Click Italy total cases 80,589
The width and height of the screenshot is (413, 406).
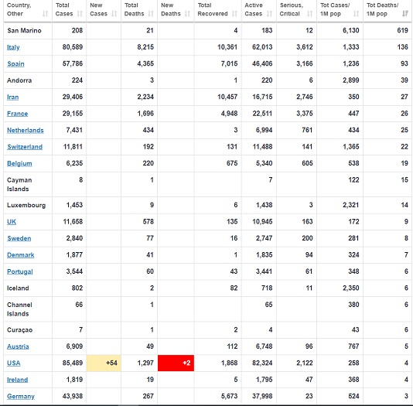point(73,47)
